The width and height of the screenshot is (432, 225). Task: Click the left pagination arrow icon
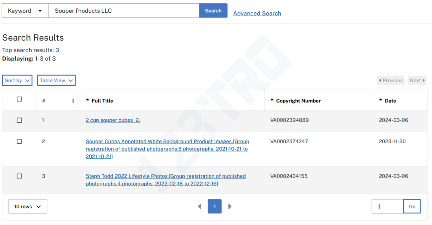click(x=200, y=206)
